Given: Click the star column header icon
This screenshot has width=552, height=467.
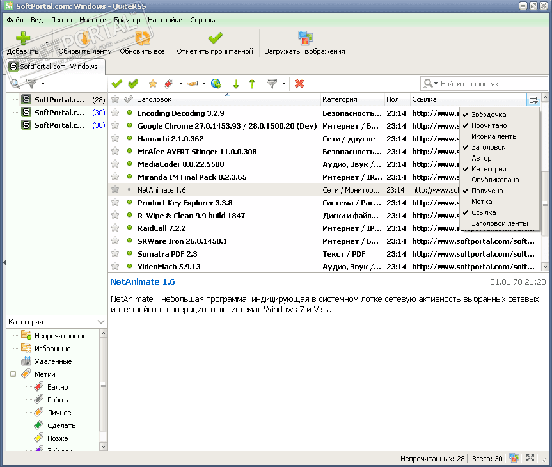Looking at the screenshot, I should 115,99.
